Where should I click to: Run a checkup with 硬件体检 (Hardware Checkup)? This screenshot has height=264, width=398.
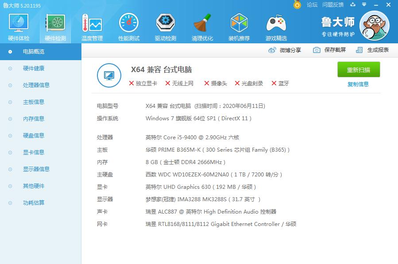coord(18,24)
